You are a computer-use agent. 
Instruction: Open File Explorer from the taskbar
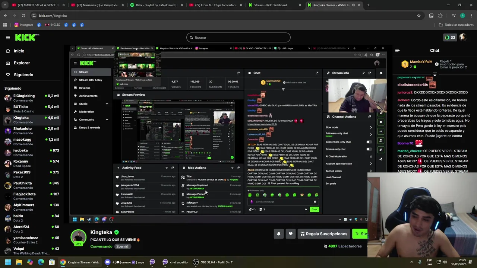click(19, 262)
